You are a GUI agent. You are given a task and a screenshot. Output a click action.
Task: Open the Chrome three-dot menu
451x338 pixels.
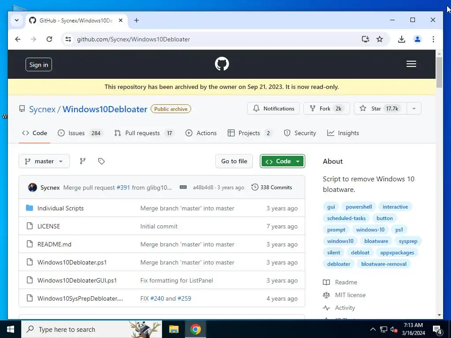coord(433,39)
